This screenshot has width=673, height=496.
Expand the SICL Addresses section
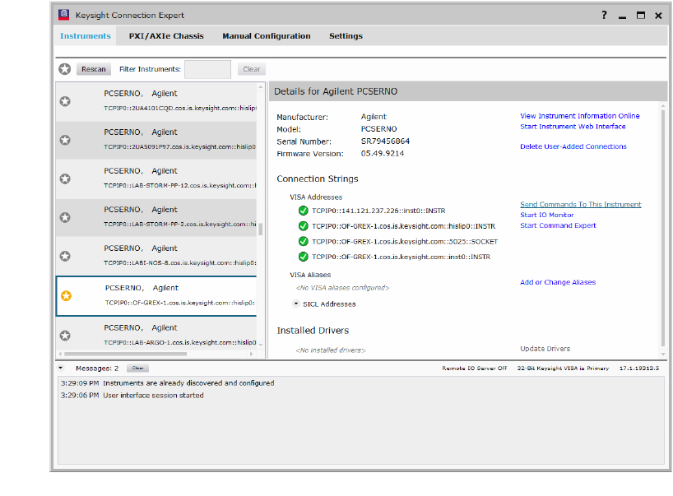pyautogui.click(x=295, y=304)
